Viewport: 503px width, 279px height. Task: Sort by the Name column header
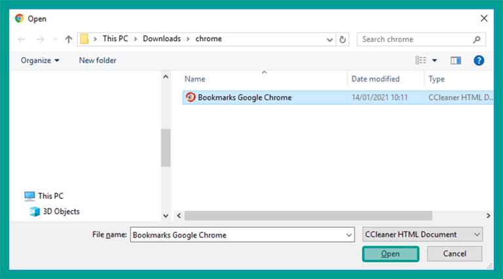coord(195,79)
